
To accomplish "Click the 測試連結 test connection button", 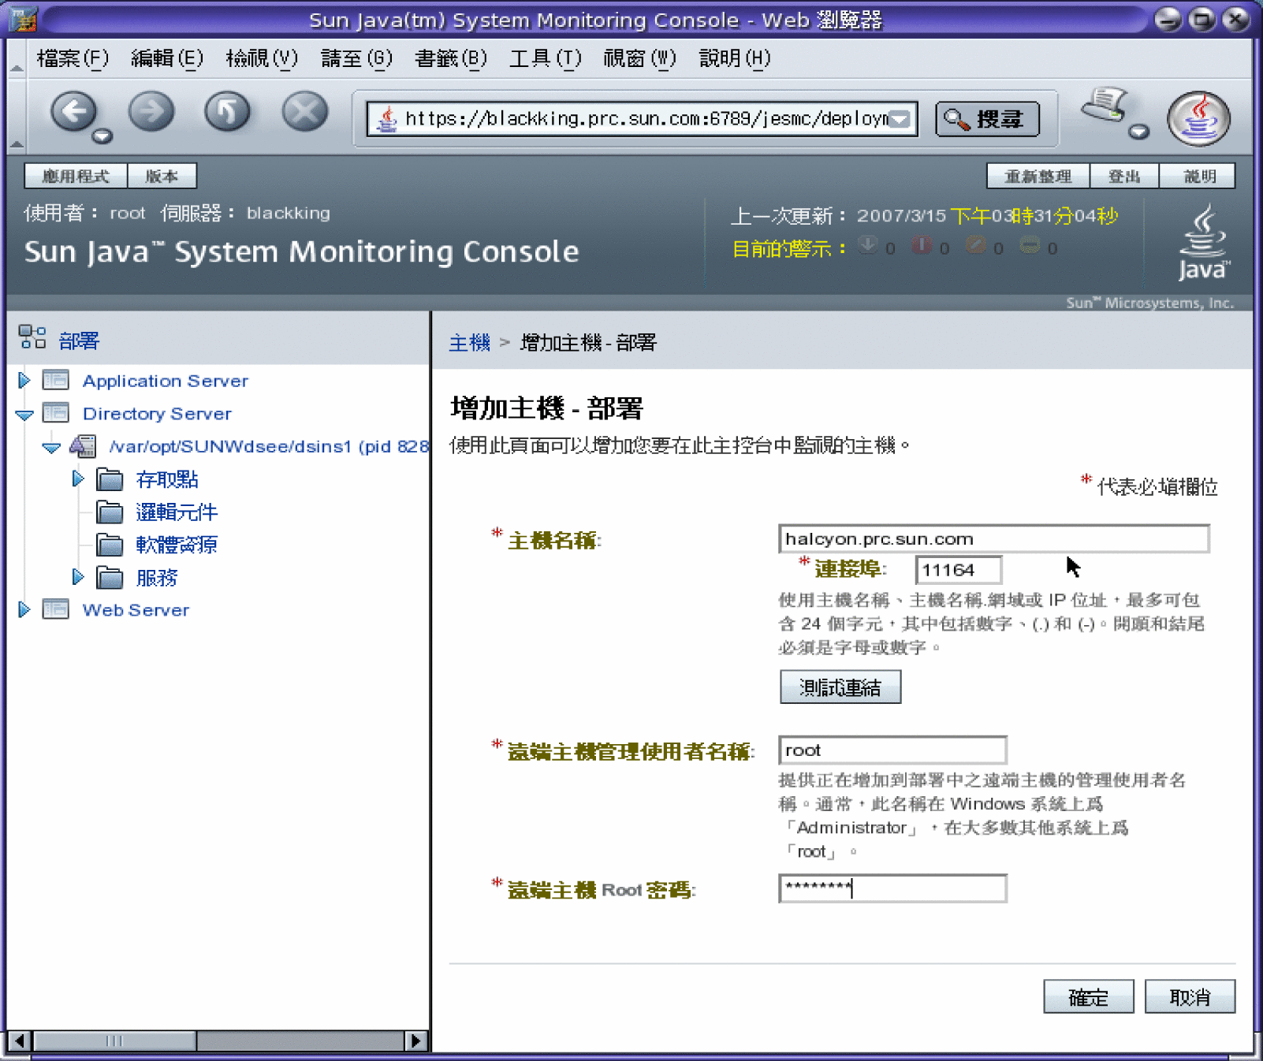I will click(840, 687).
